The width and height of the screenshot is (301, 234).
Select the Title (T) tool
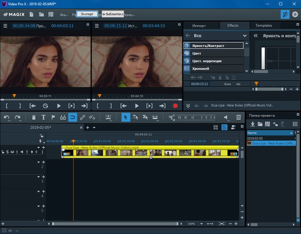43,117
